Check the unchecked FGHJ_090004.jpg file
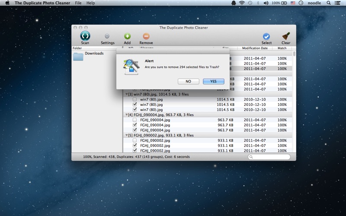The height and width of the screenshot is (216, 346). 135,120
